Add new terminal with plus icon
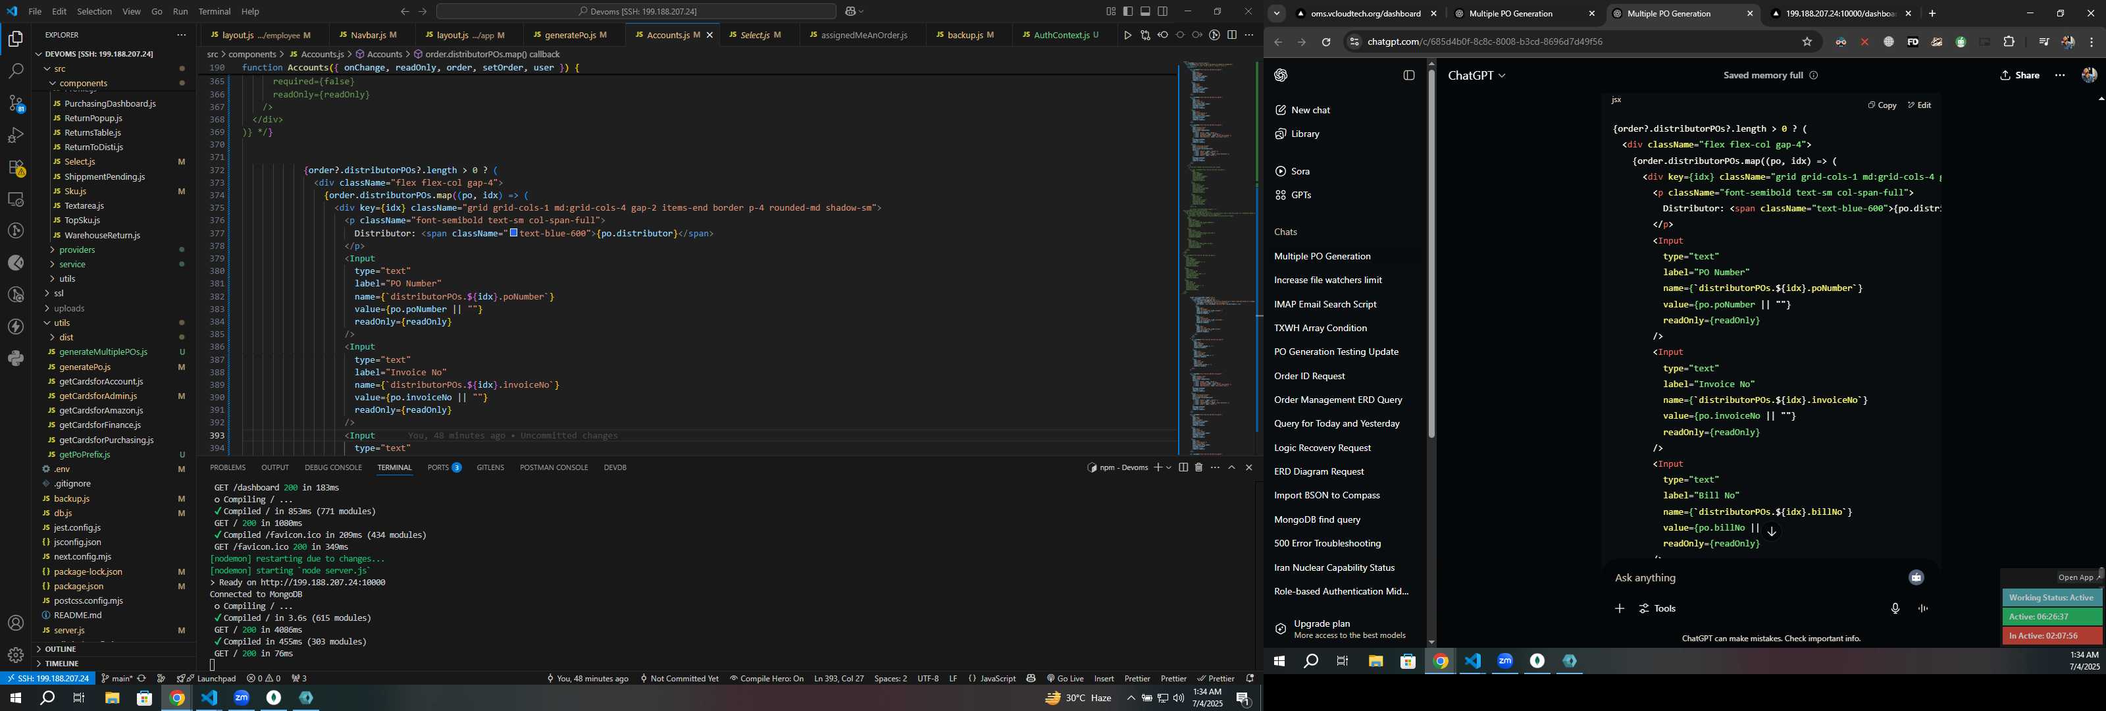The height and width of the screenshot is (711, 2106). coord(1158,467)
